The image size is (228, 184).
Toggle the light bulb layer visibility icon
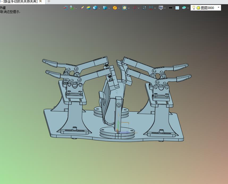point(194,8)
